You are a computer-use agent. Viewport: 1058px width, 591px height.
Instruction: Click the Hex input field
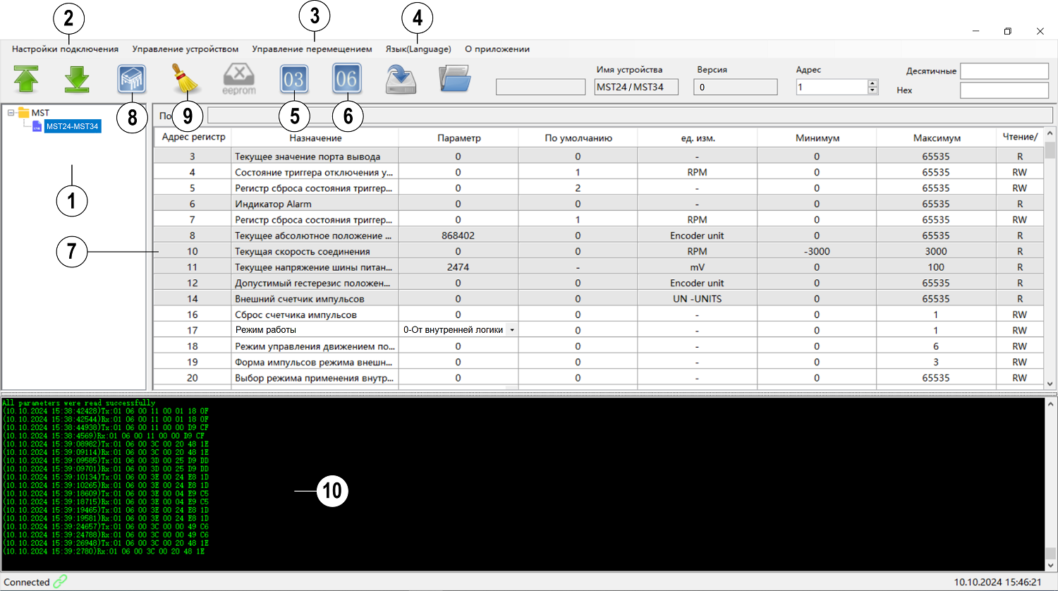coord(1004,90)
